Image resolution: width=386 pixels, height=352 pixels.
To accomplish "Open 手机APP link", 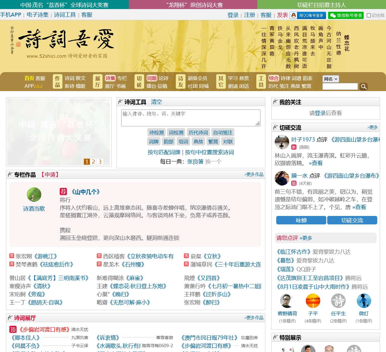I will point(11,15).
